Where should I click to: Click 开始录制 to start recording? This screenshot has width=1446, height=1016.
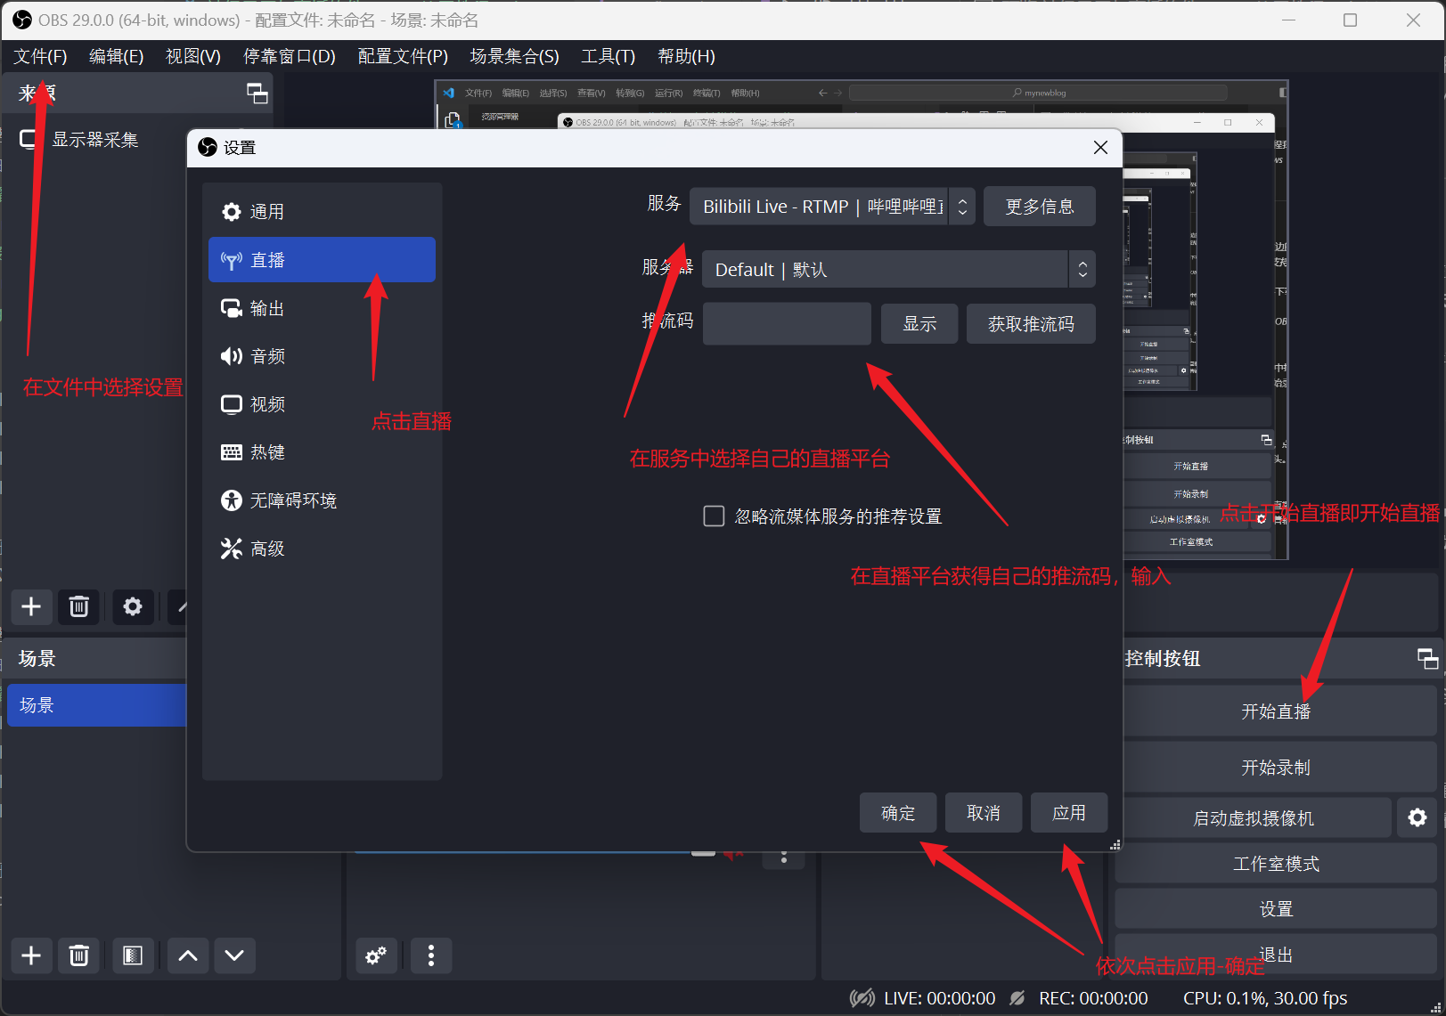pyautogui.click(x=1276, y=768)
